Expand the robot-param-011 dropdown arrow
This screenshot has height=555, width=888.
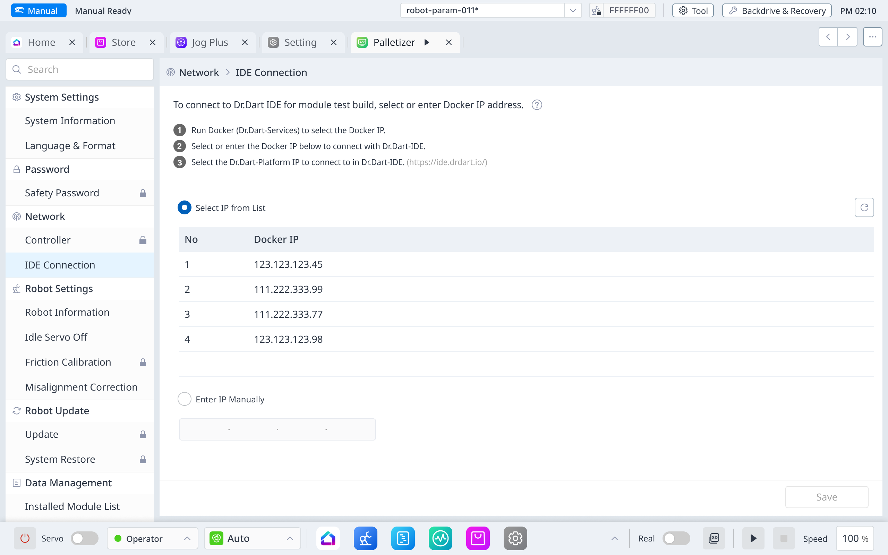[x=572, y=10]
